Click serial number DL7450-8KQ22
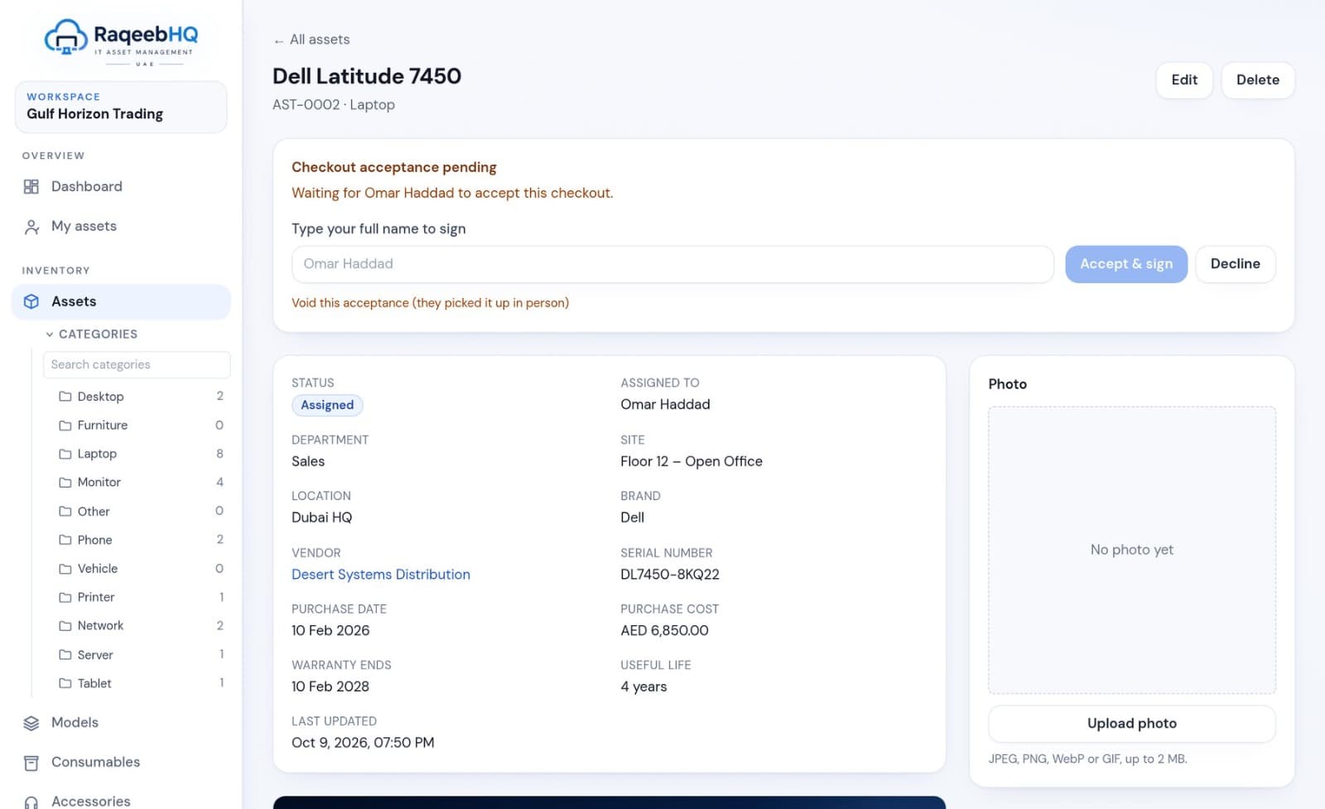The image size is (1325, 809). (670, 575)
